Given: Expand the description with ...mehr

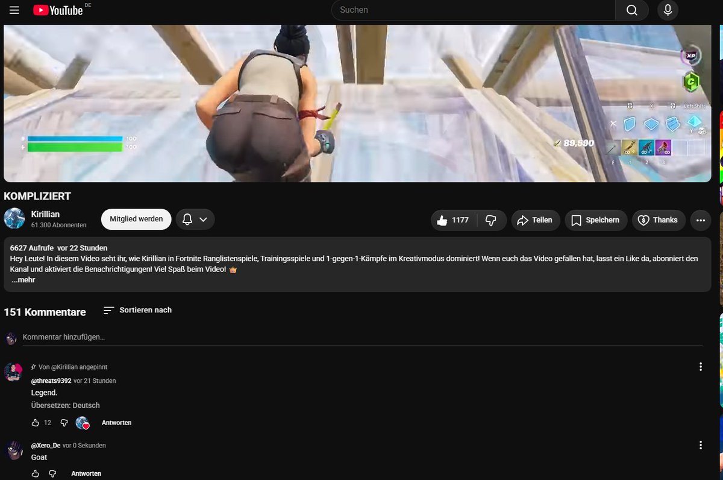Looking at the screenshot, I should (x=23, y=281).
